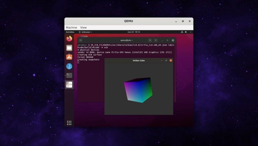Open the terminal new tab button
The width and height of the screenshot is (258, 146).
tap(81, 40)
